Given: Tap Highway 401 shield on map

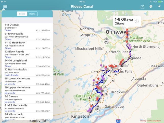Looking at the screenshot, I should [x=98, y=108].
